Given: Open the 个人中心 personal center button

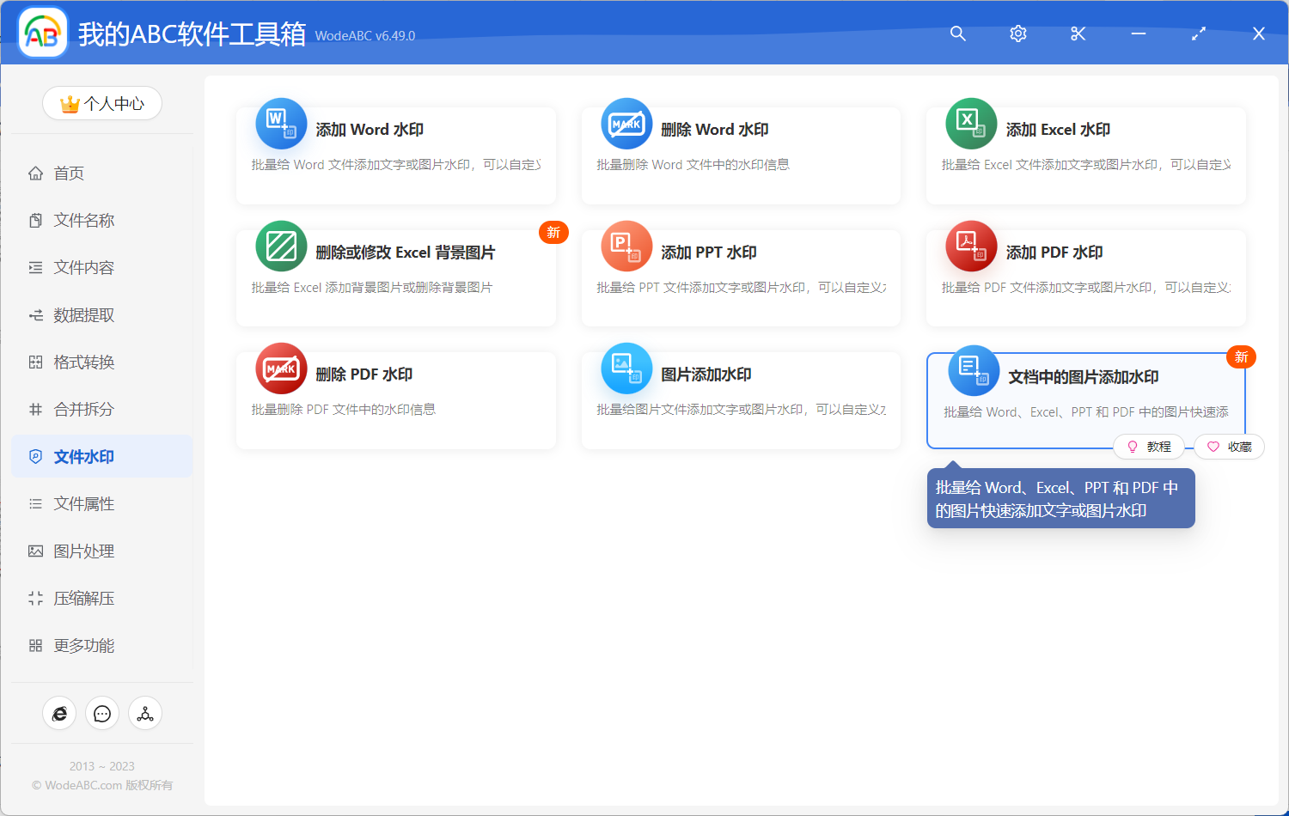Looking at the screenshot, I should pos(102,104).
